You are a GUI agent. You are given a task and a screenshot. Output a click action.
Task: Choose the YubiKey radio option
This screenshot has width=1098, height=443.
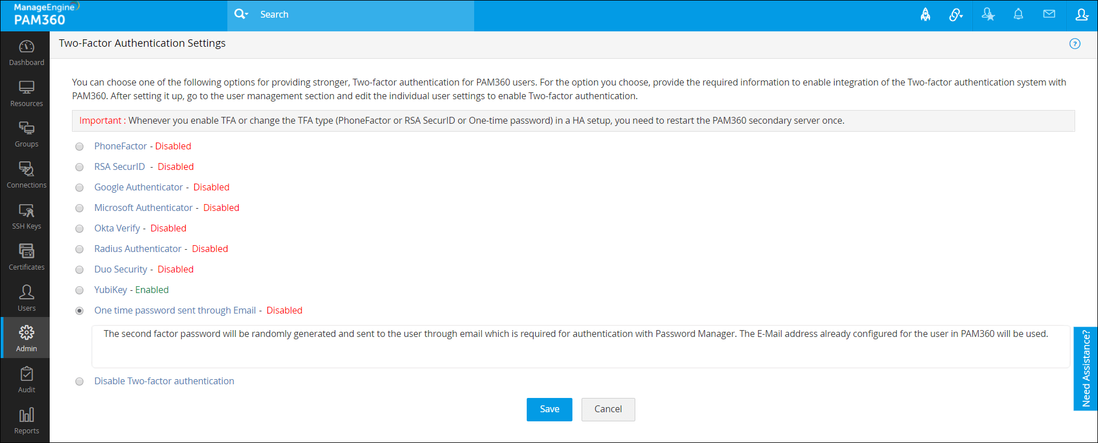coord(79,290)
